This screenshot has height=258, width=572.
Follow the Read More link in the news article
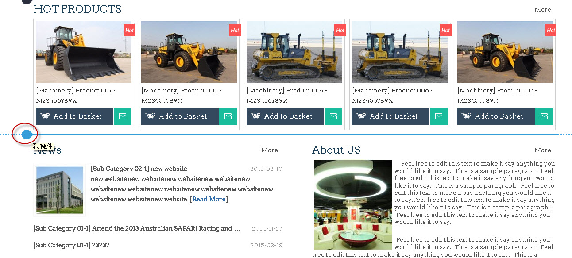tap(209, 200)
